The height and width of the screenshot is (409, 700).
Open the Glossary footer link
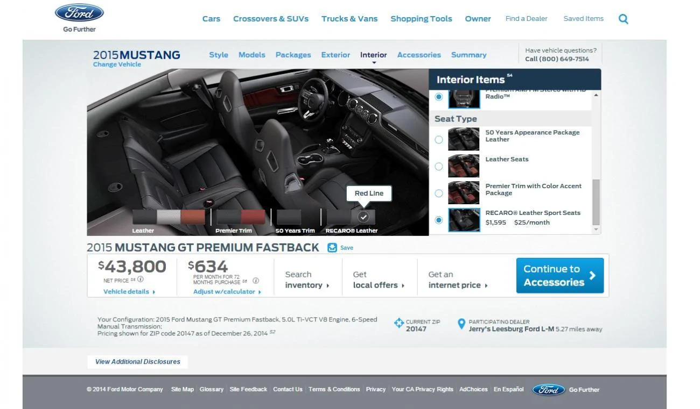(212, 390)
